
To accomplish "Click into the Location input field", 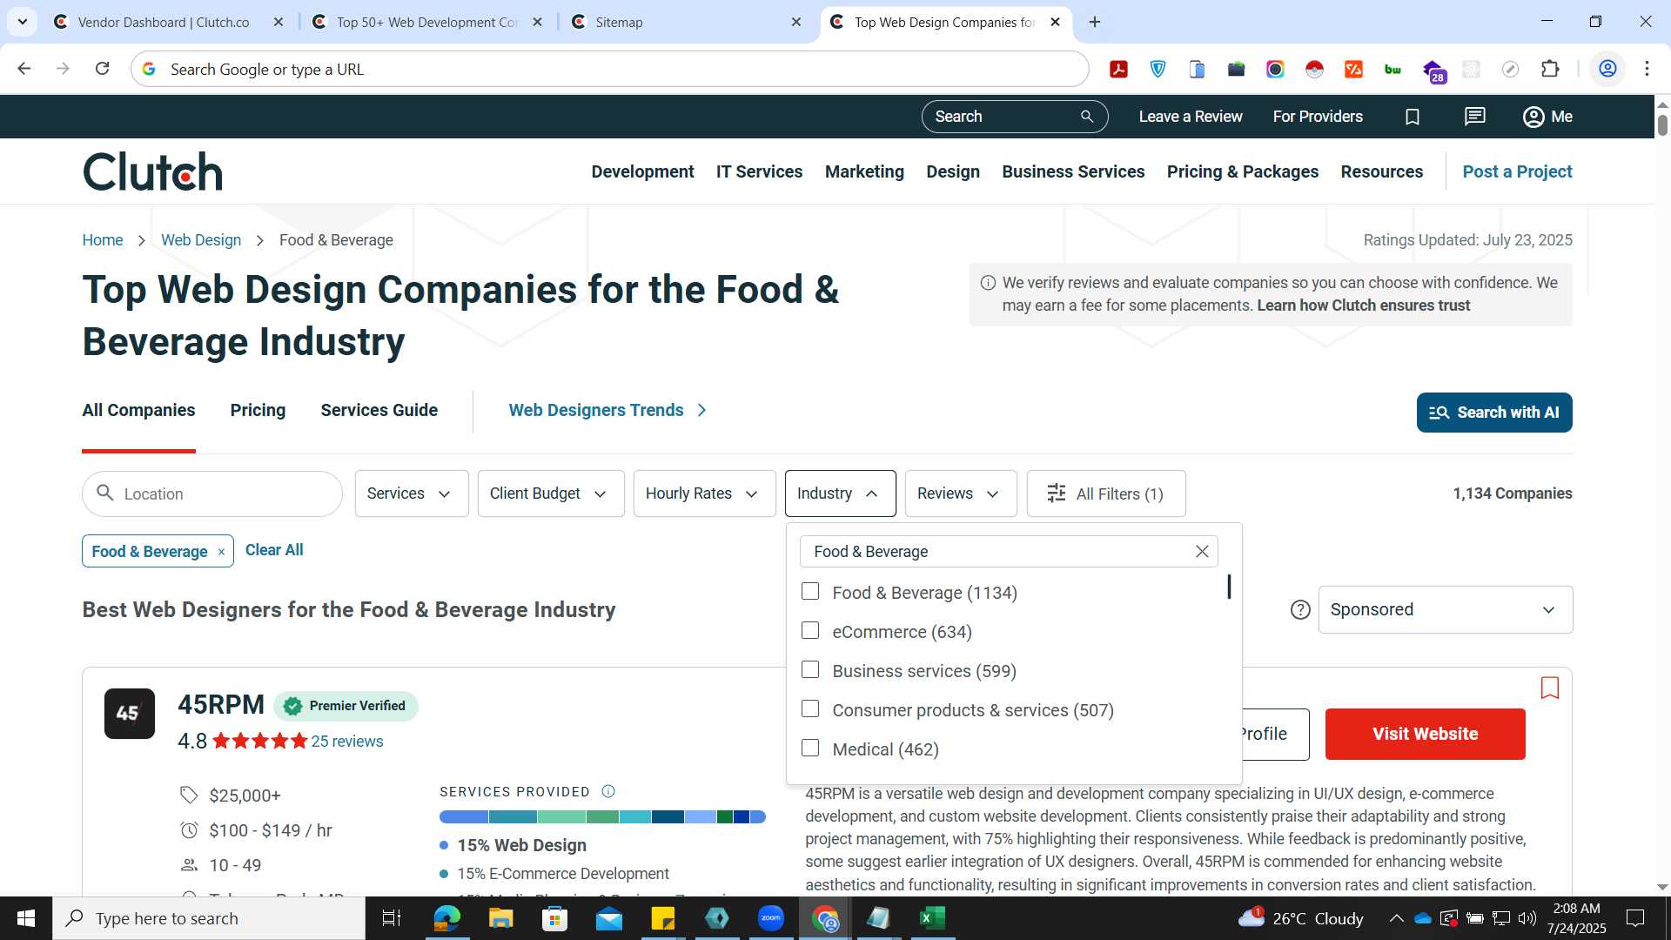I will [212, 494].
